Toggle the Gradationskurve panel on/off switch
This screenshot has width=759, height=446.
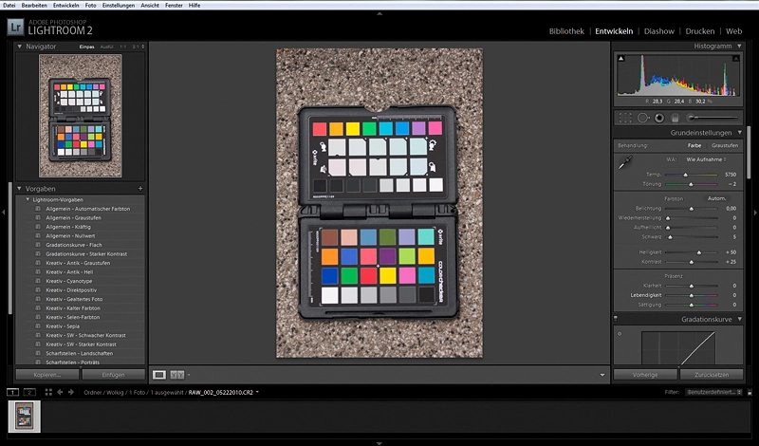[615, 318]
